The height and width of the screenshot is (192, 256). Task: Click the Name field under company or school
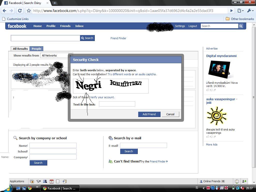[x=53, y=145]
